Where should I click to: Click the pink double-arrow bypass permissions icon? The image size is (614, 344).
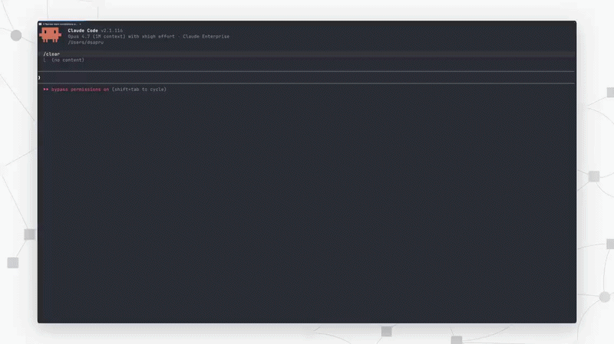(x=46, y=90)
